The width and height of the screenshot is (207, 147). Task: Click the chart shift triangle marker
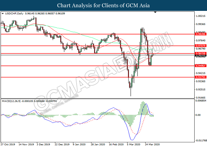tap(155, 12)
